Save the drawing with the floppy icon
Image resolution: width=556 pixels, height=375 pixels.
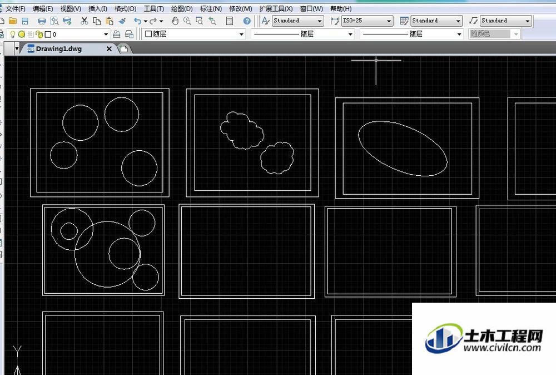click(25, 21)
